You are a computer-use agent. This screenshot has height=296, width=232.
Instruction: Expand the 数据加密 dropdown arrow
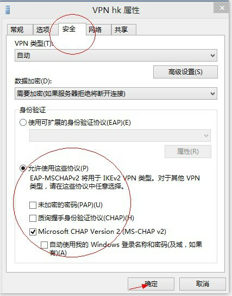[x=212, y=94]
